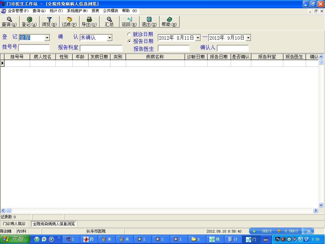Open the 公共模块 menu

tap(111, 11)
